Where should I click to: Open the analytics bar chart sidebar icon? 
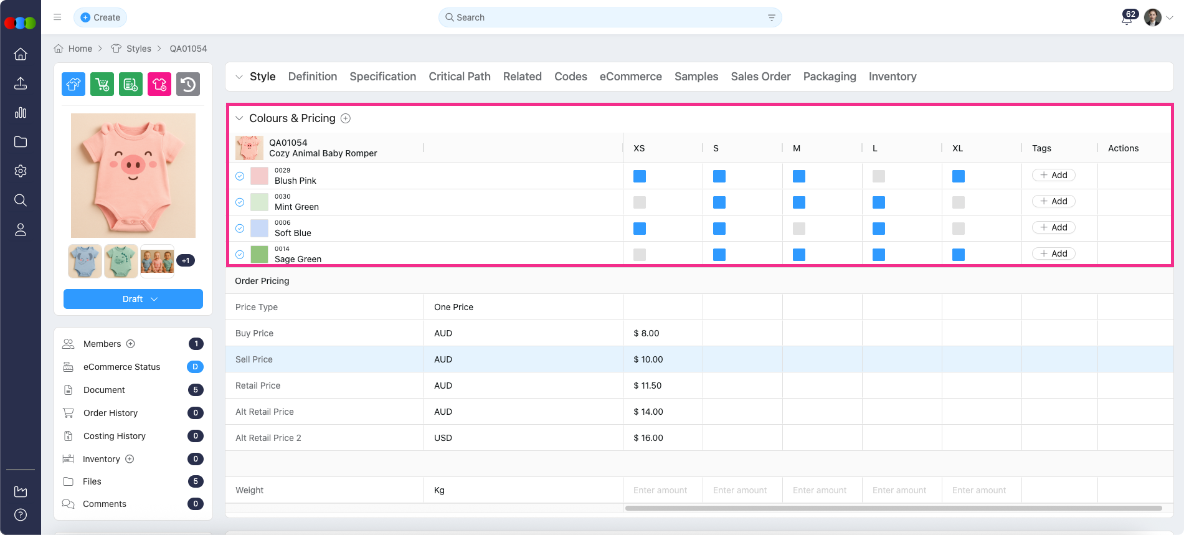(21, 113)
